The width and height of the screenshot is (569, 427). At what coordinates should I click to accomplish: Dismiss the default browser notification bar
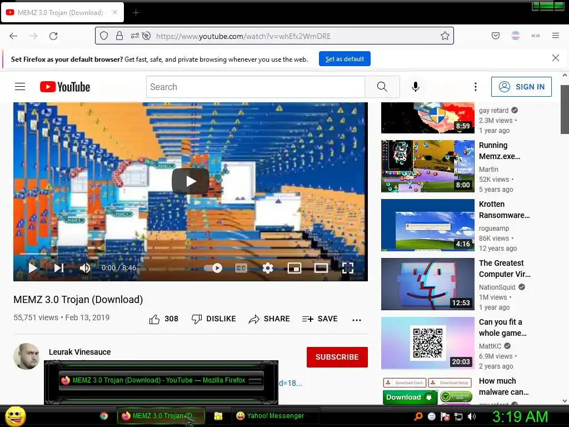(556, 58)
